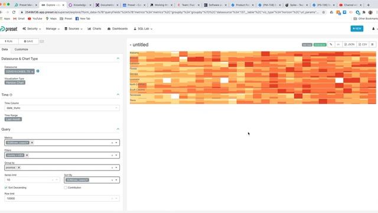Uncheck Sort Descending checkbox

(6, 188)
